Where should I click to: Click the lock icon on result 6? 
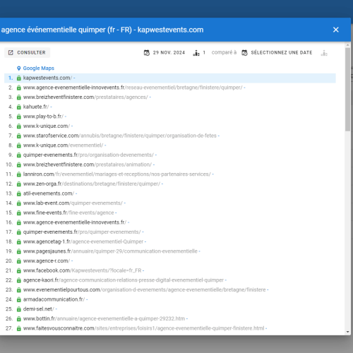click(19, 126)
